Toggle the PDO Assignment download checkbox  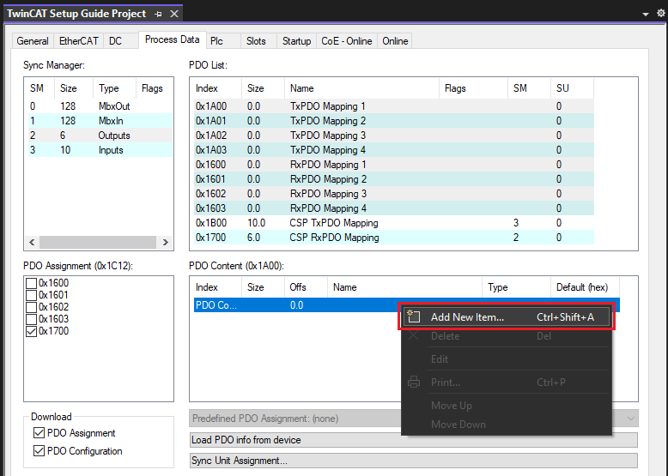tap(39, 433)
